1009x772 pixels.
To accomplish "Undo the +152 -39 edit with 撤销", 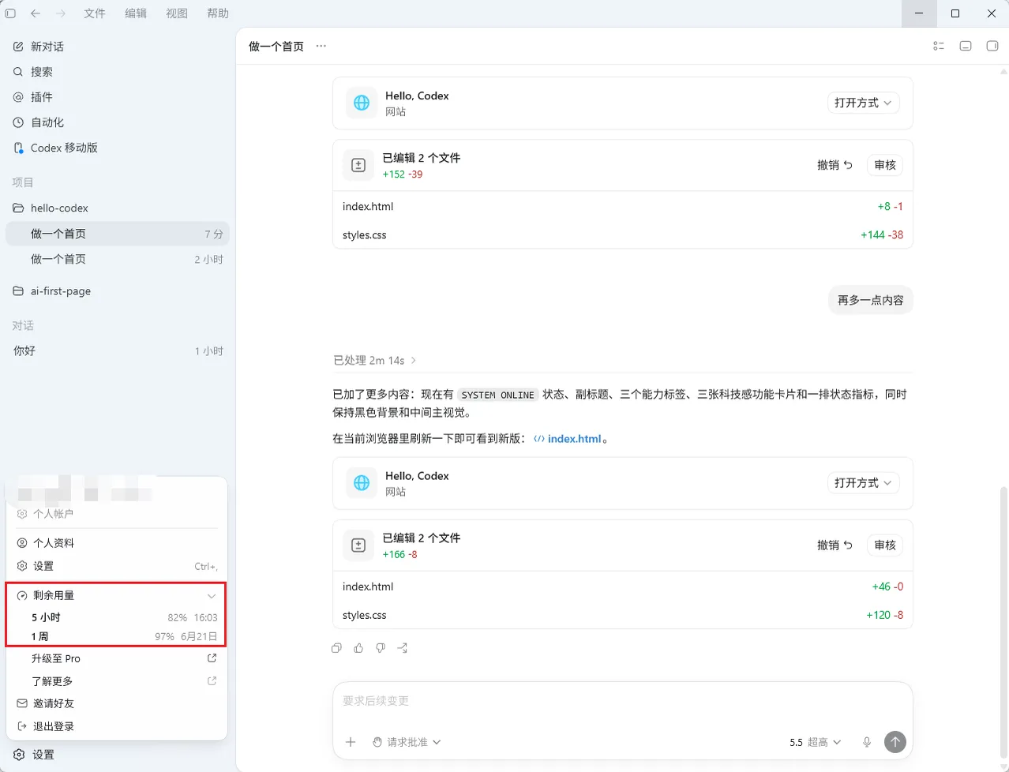I will coord(835,165).
